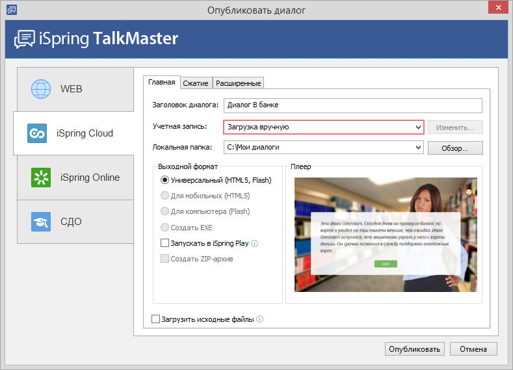The width and height of the screenshot is (513, 370).
Task: Check Загрузить исходные файлы option
Action: [x=156, y=319]
